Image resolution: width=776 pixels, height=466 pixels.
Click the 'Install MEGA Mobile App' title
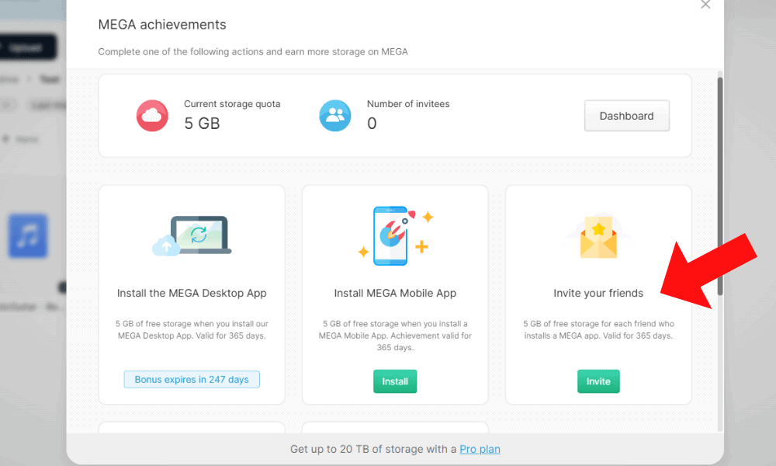395,294
